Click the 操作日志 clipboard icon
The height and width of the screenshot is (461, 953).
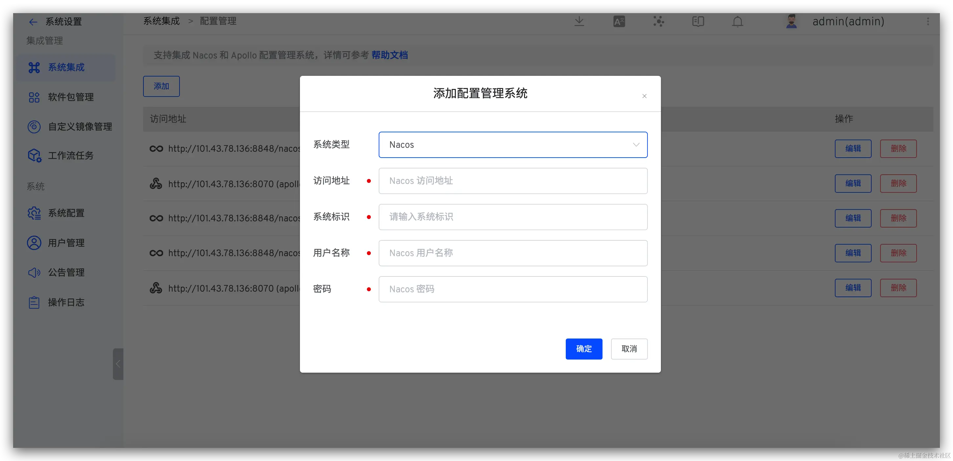[34, 302]
